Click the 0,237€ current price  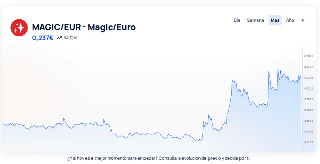point(43,38)
